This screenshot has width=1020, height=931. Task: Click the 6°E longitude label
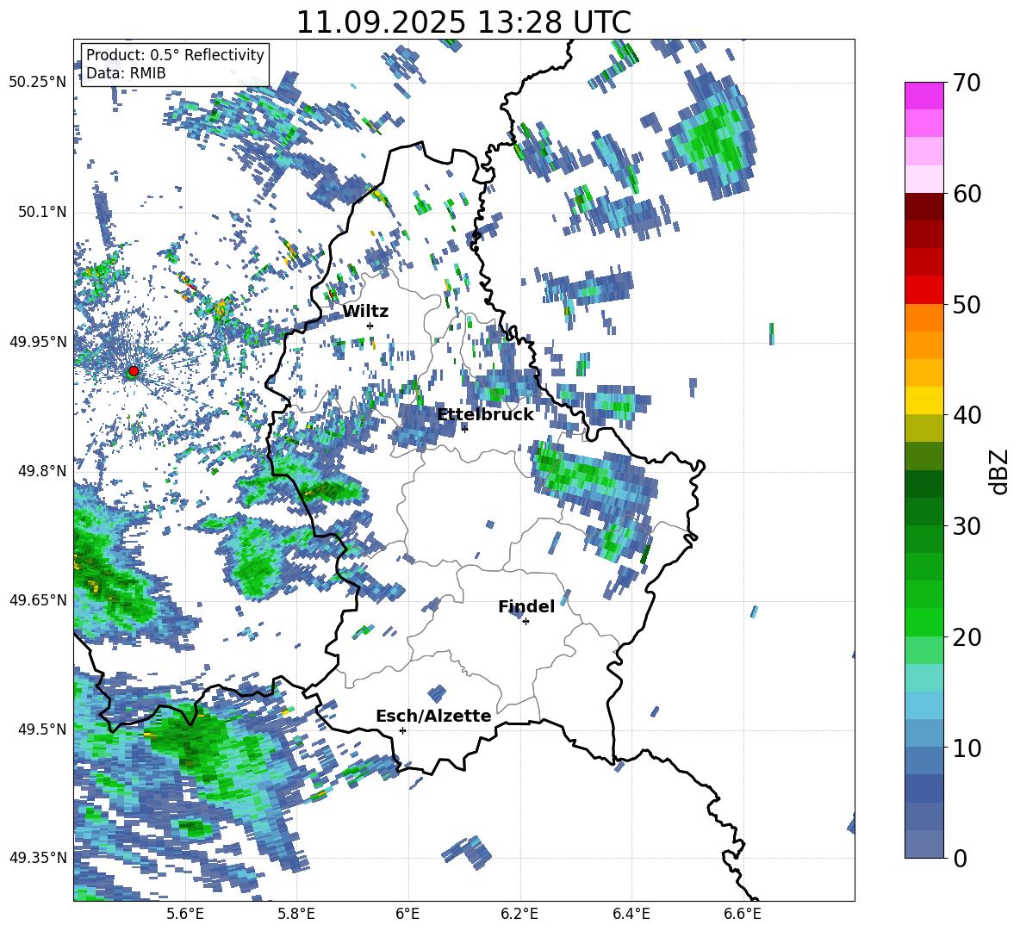(x=407, y=914)
